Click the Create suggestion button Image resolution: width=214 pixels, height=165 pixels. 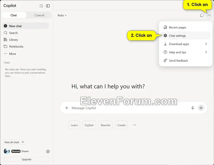[121, 125]
